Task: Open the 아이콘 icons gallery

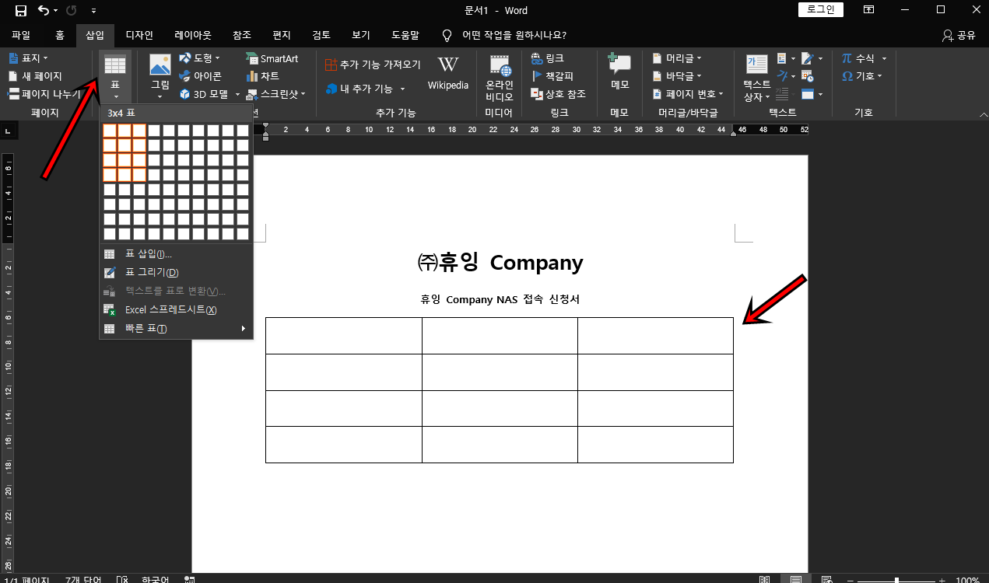Action: click(x=201, y=76)
